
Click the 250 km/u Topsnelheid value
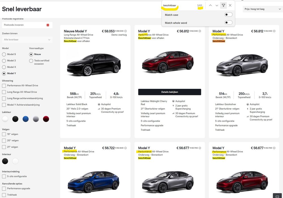click(x=244, y=94)
